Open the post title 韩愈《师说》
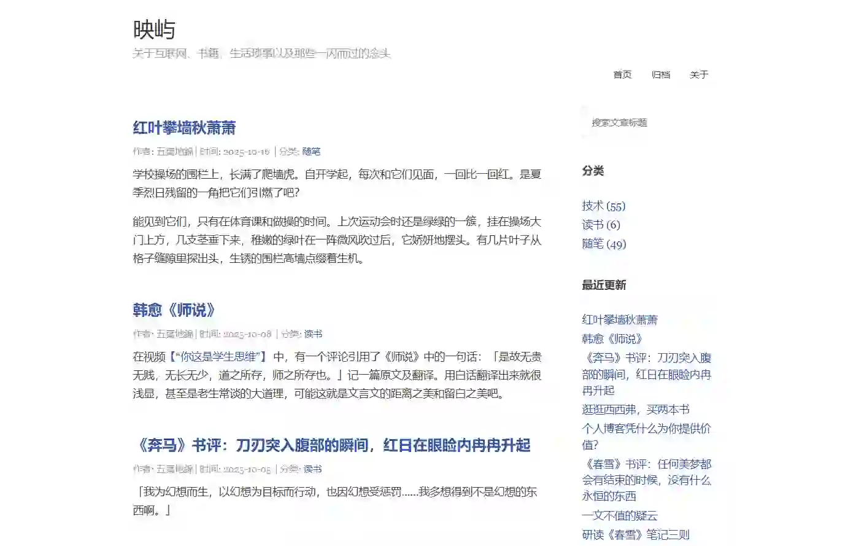The height and width of the screenshot is (546, 845). [x=174, y=310]
